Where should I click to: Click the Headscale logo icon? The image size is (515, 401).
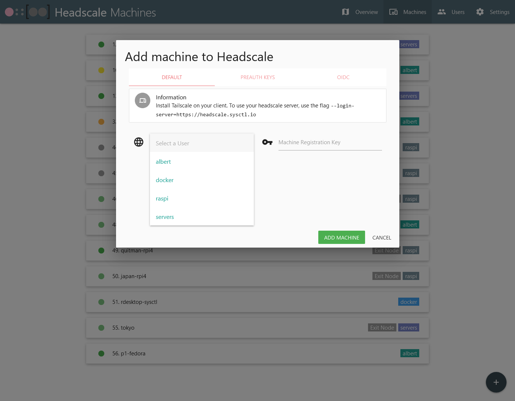pos(27,12)
